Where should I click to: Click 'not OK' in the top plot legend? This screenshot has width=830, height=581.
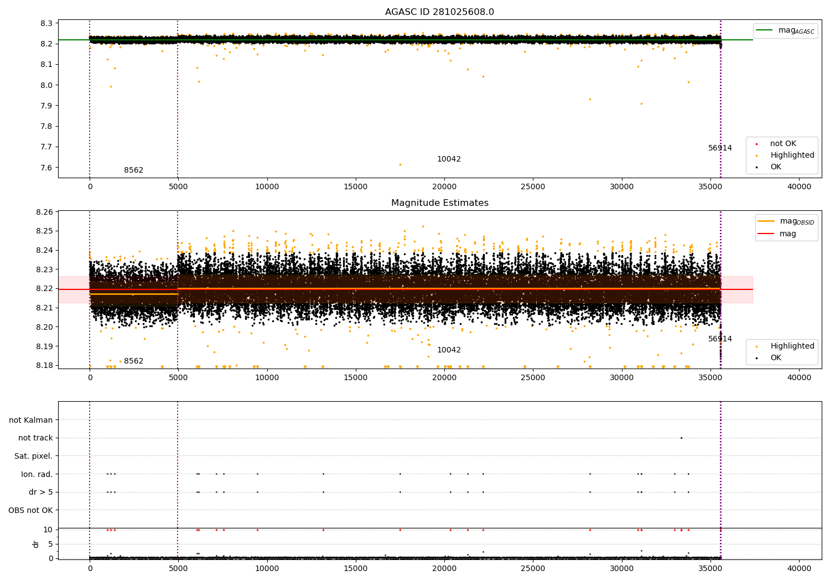click(783, 144)
